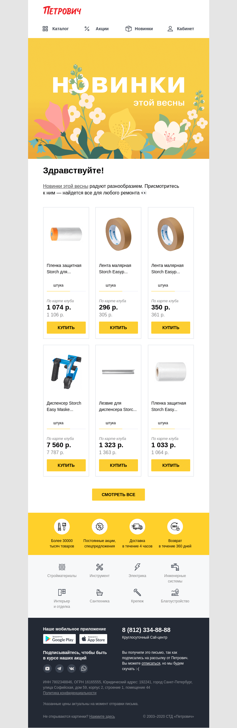Download from the App Store badge
The height and width of the screenshot is (728, 237).
(93, 639)
